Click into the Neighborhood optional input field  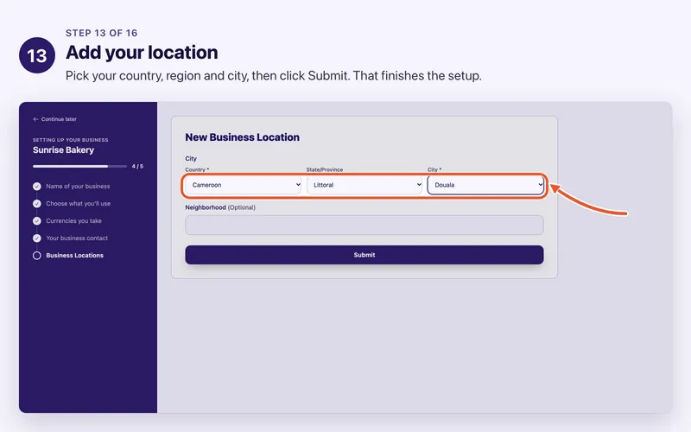365,225
